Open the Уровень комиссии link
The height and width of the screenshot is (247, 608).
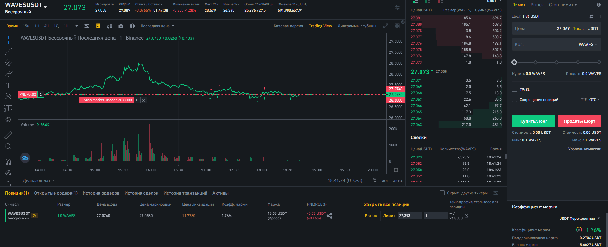[585, 149]
